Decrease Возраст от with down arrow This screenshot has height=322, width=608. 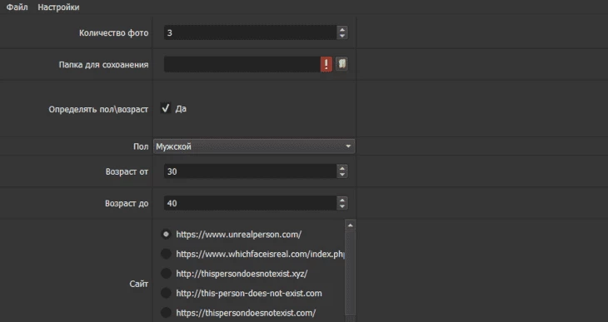[342, 175]
